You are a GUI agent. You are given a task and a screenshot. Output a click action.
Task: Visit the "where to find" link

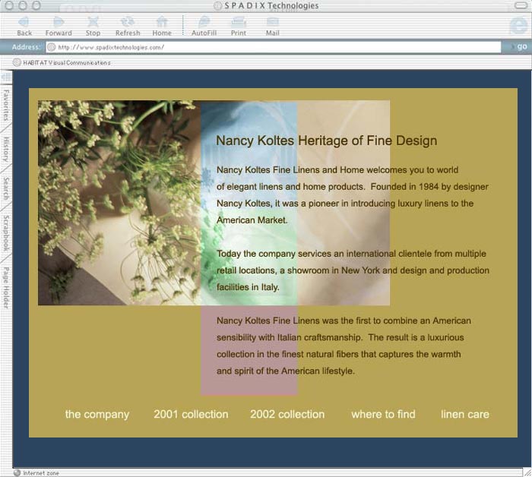point(383,415)
